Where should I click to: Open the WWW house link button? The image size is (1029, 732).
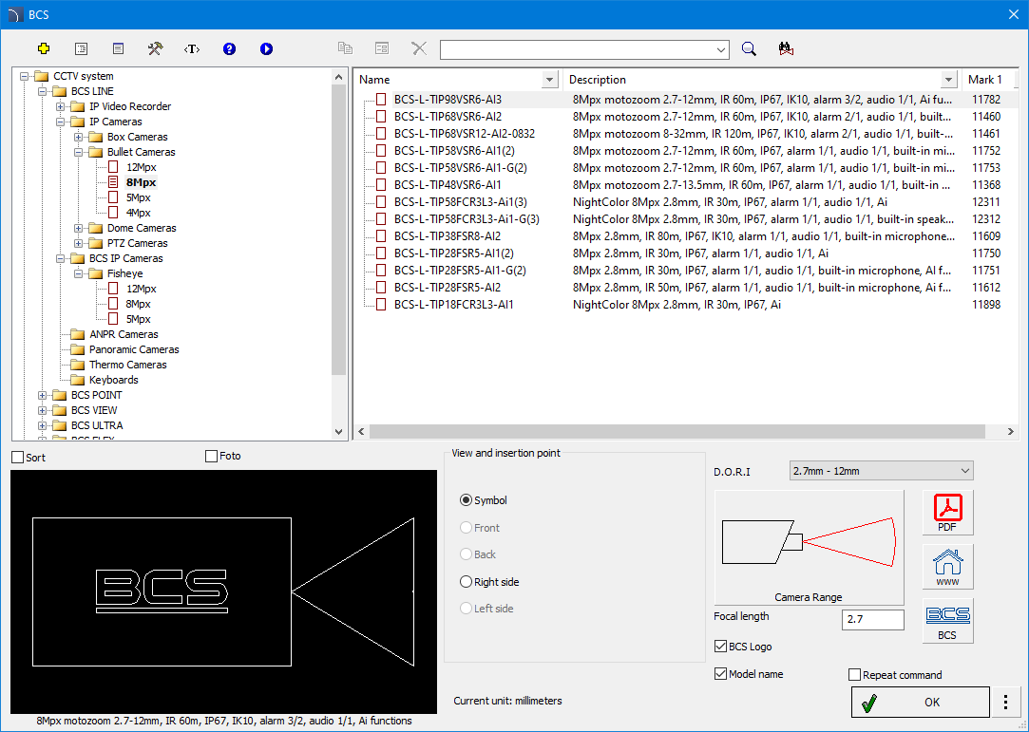[947, 566]
